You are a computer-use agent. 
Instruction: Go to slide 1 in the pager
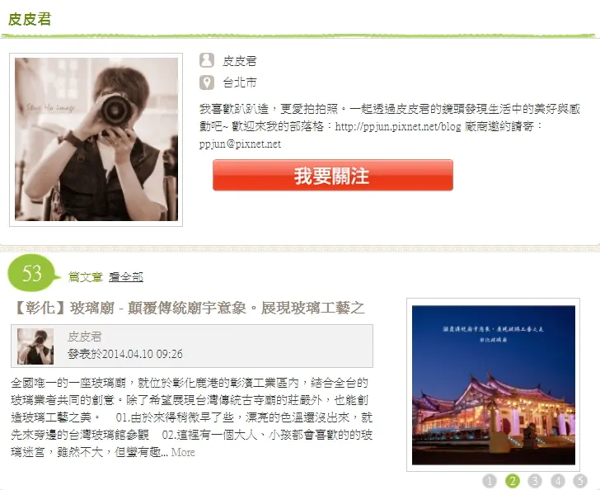(x=490, y=480)
